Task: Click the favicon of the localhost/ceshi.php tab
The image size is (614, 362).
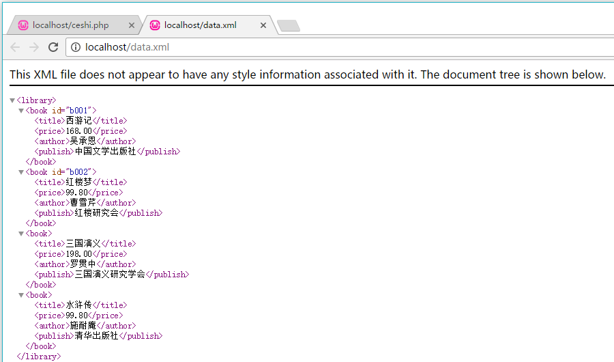Action: tap(23, 25)
